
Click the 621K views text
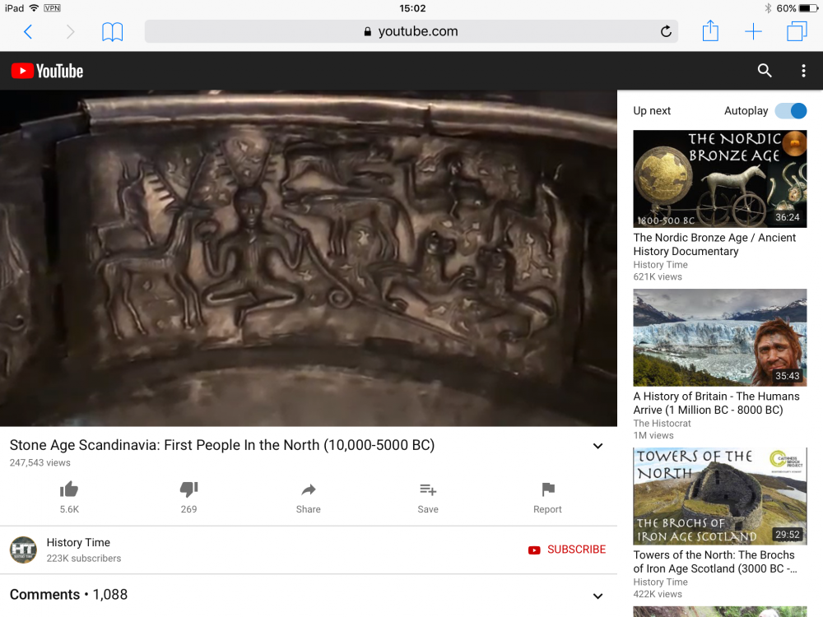(657, 277)
